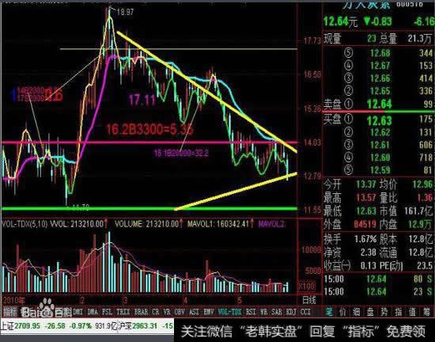Click the 17.73 price axis label
Image resolution: width=435 pixels, height=342 pixels.
pos(312,41)
